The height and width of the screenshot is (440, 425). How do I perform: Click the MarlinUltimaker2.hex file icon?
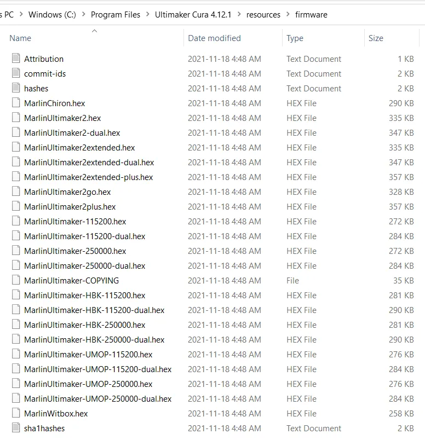[16, 118]
